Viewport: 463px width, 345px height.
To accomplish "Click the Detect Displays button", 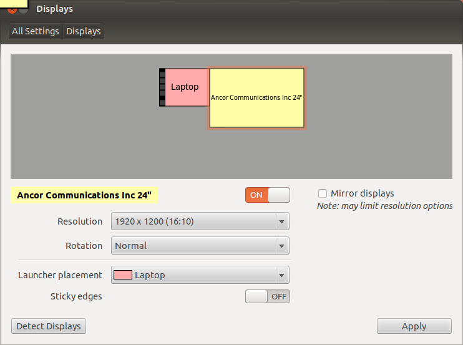I will pyautogui.click(x=49, y=326).
